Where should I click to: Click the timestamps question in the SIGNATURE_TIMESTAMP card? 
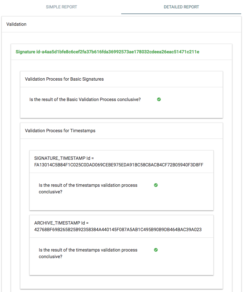click(88, 185)
